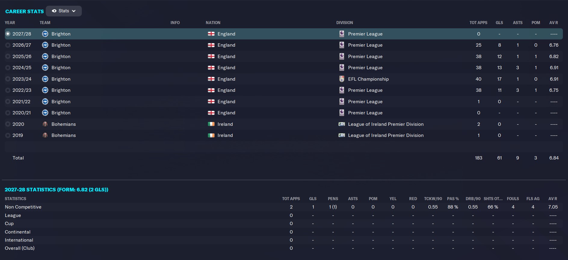Select the 2023/24 season radio button

tap(8, 79)
